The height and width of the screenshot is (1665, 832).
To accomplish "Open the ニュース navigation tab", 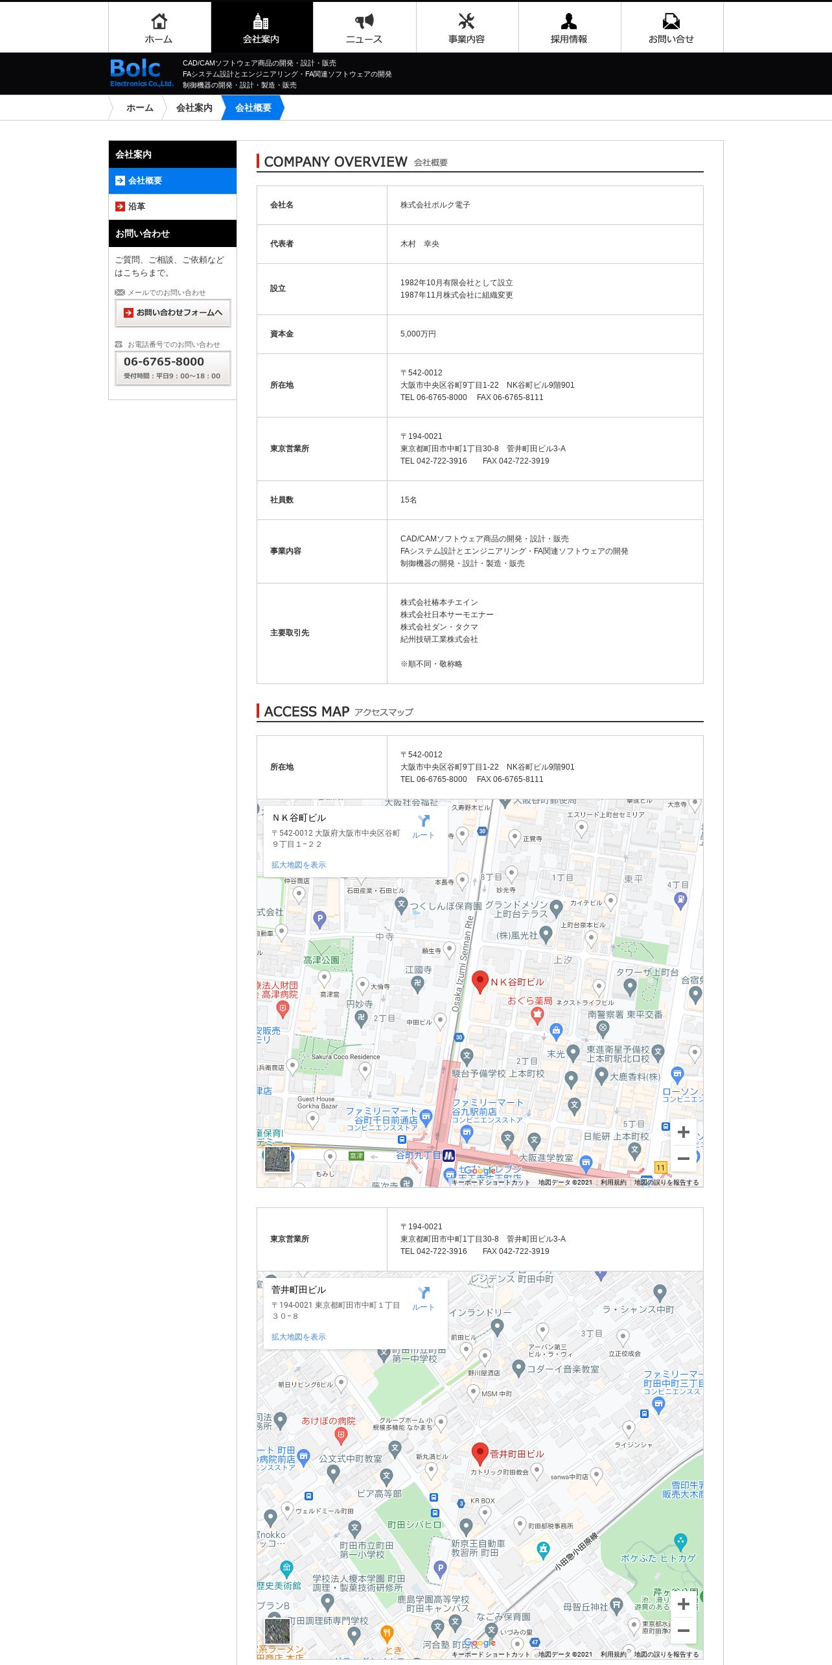I will [x=364, y=27].
